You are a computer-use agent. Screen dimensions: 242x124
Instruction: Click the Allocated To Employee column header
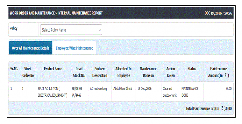click(123, 72)
